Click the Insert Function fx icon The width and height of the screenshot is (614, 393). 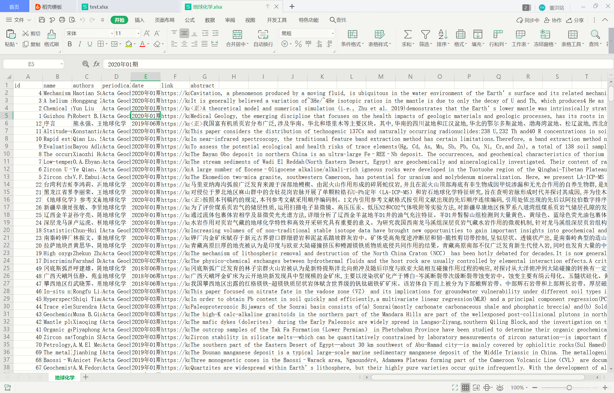click(x=96, y=64)
